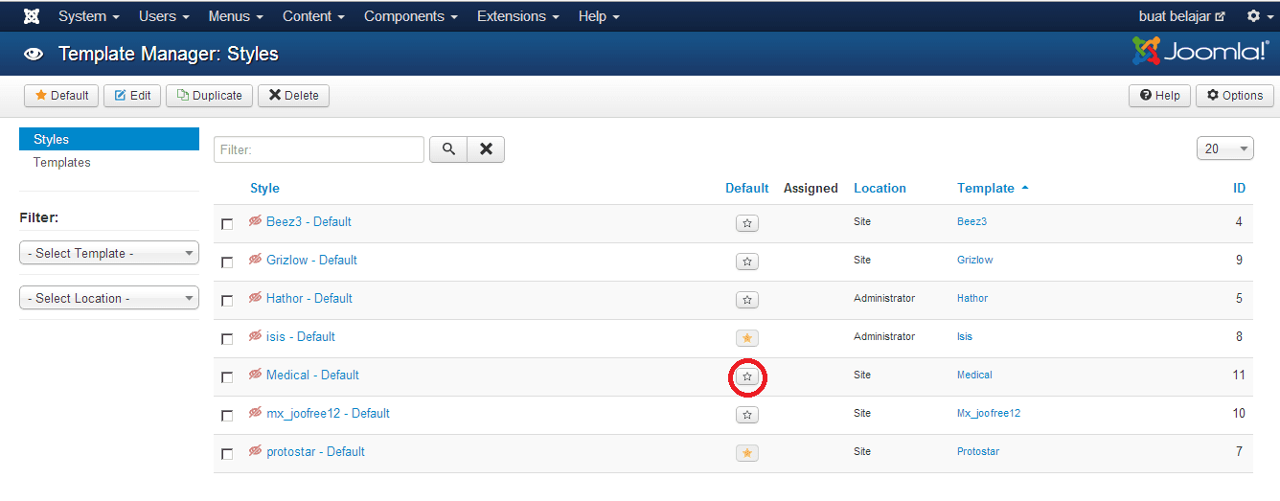Open the protostar - Default style link
The height and width of the screenshot is (501, 1280).
(315, 451)
